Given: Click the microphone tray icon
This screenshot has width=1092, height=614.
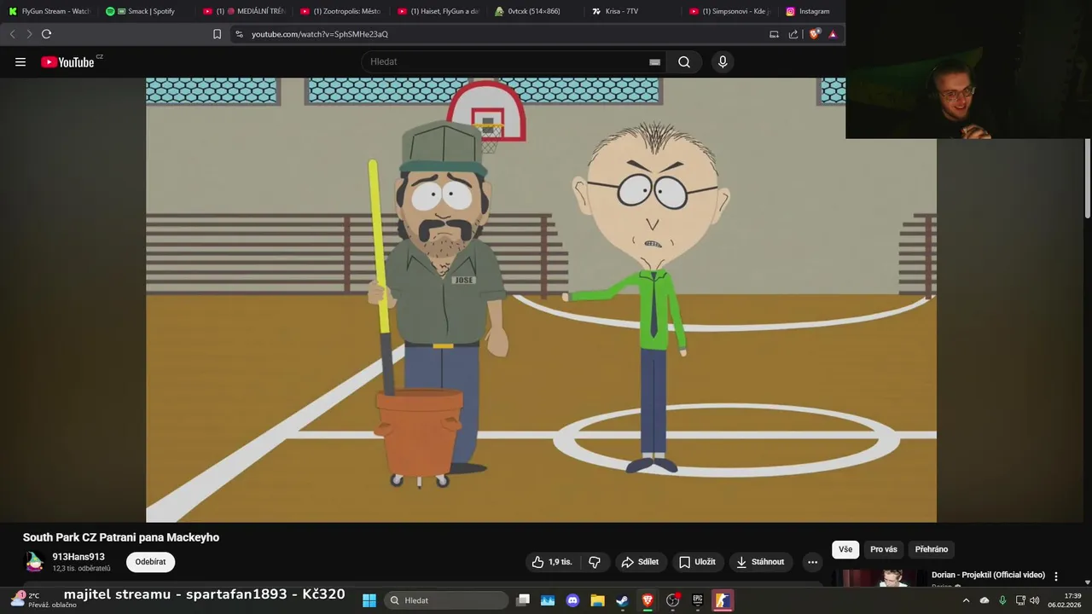Looking at the screenshot, I should tap(1002, 600).
